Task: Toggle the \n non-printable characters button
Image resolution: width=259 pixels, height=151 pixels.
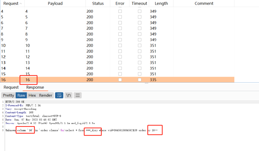Action: tap(68, 95)
